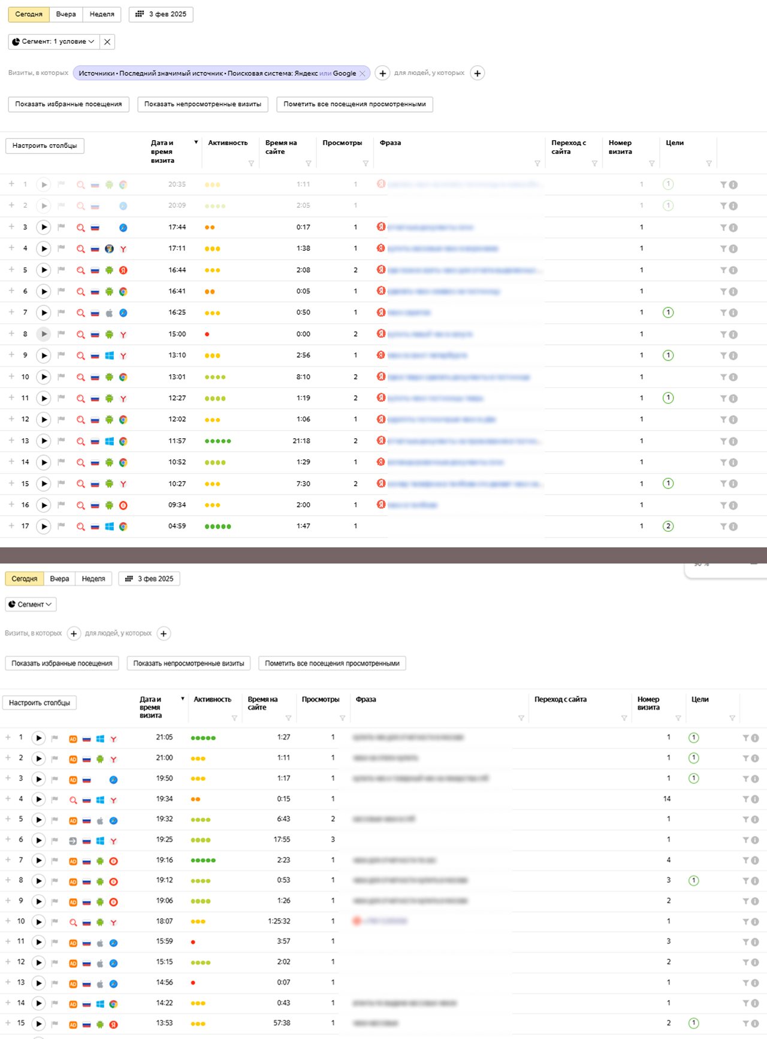Viewport: 767px width, 1039px height.
Task: Click the search source icon for 19:34 visit
Action: coord(73,800)
